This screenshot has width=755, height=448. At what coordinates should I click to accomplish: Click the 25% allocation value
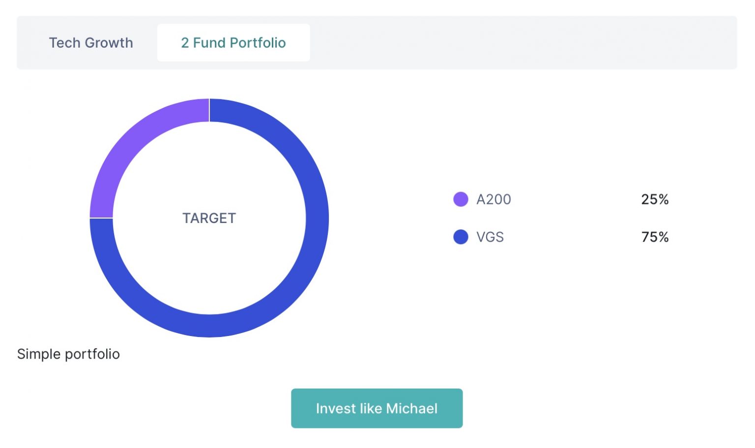(655, 199)
